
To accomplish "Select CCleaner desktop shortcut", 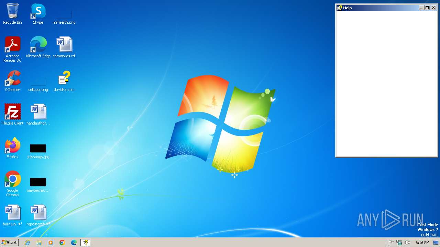I will pos(12,81).
